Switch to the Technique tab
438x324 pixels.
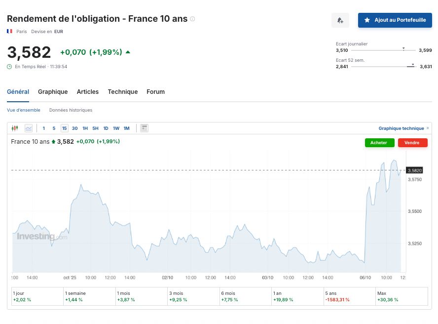123,92
